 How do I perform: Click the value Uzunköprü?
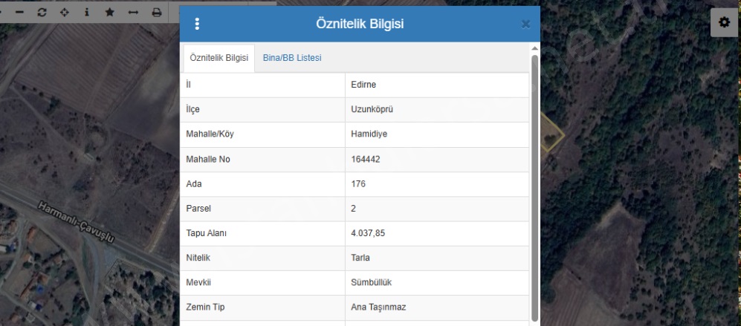(x=372, y=110)
